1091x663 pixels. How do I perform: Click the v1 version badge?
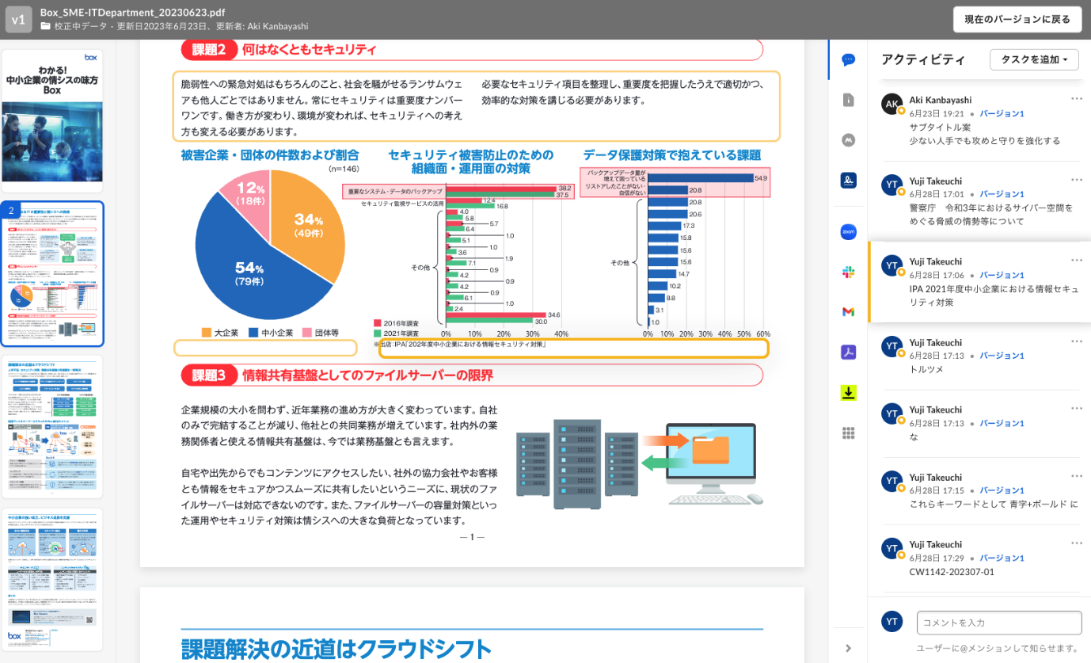tap(18, 19)
